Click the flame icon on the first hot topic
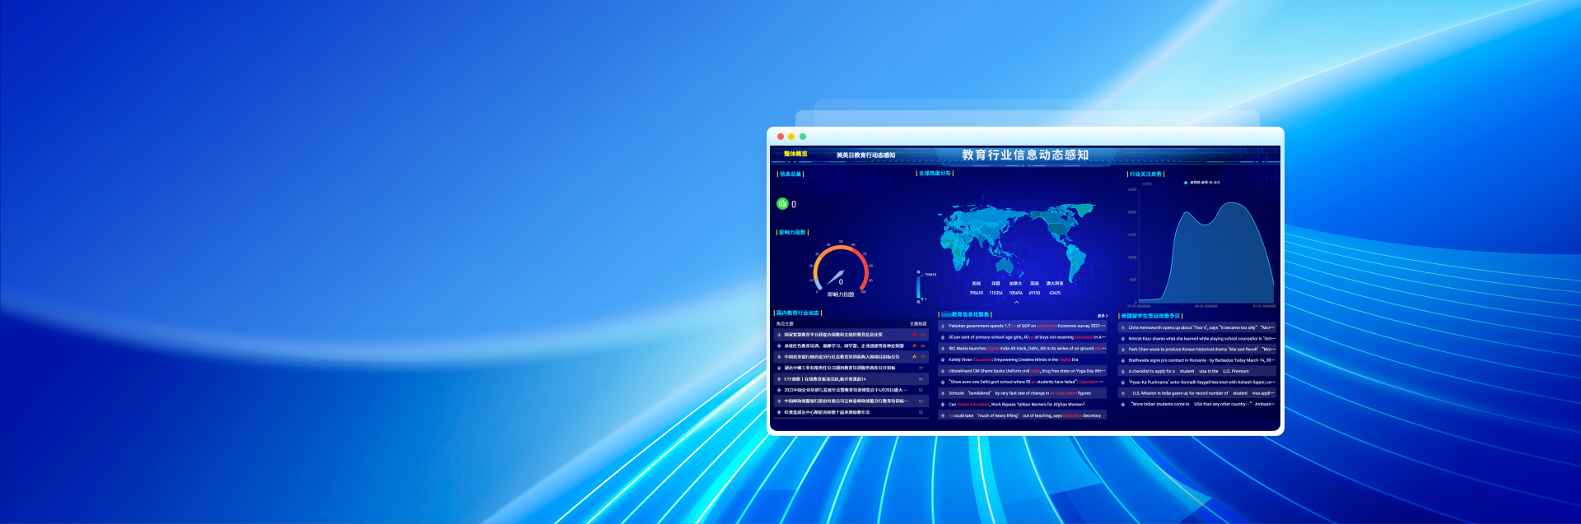Screen dimensions: 1581x524 click(x=914, y=335)
